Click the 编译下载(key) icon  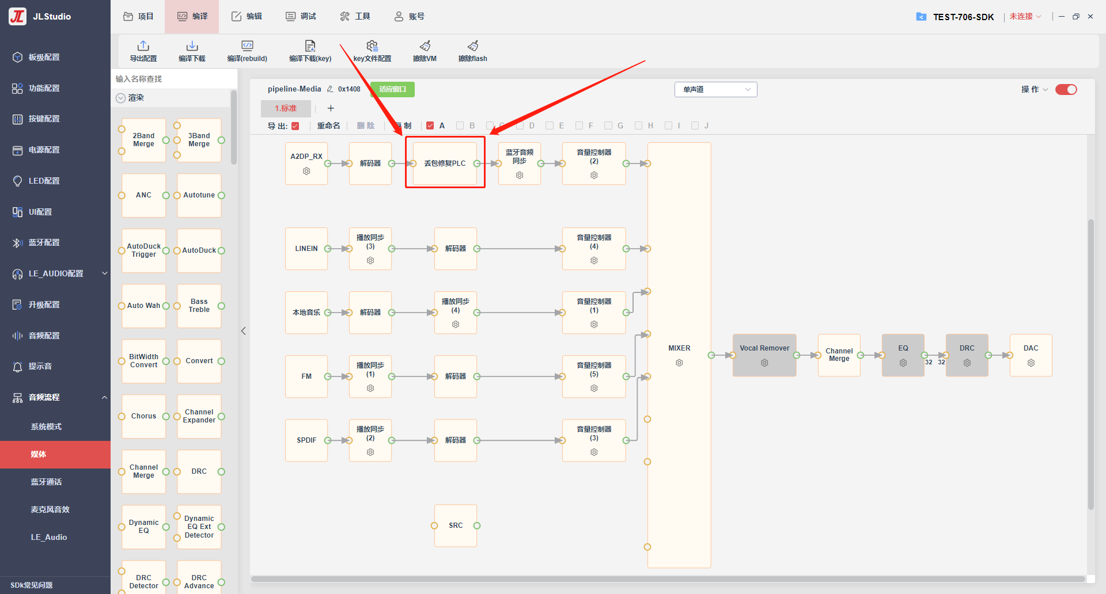pos(310,45)
